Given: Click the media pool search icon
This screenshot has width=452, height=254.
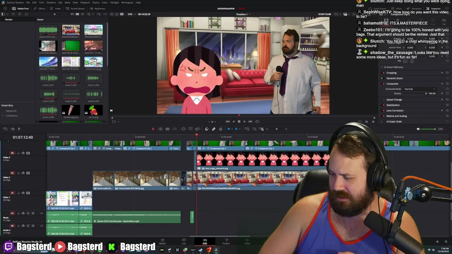Looking at the screenshot, I should [89, 14].
